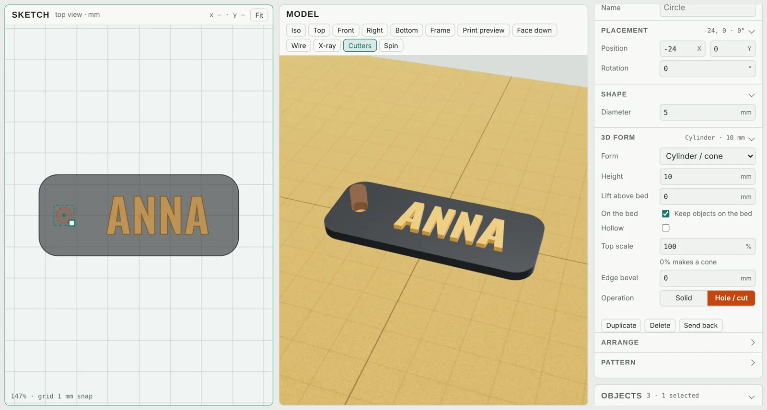Click the Frame view button
The image size is (767, 410).
pyautogui.click(x=440, y=30)
